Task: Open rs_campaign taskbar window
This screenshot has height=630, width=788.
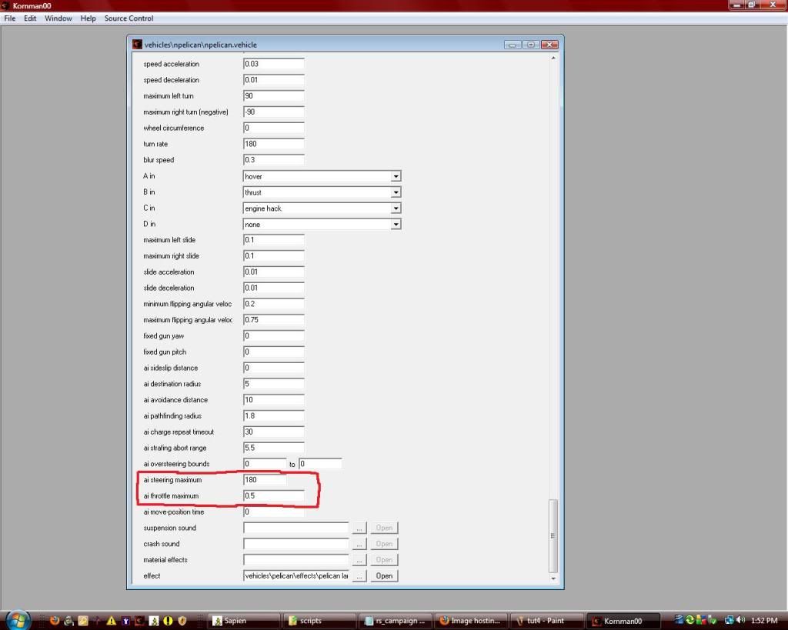Action: 396,621
